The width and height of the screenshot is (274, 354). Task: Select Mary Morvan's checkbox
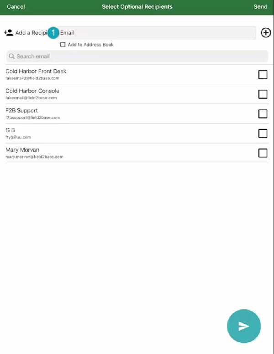point(263,153)
